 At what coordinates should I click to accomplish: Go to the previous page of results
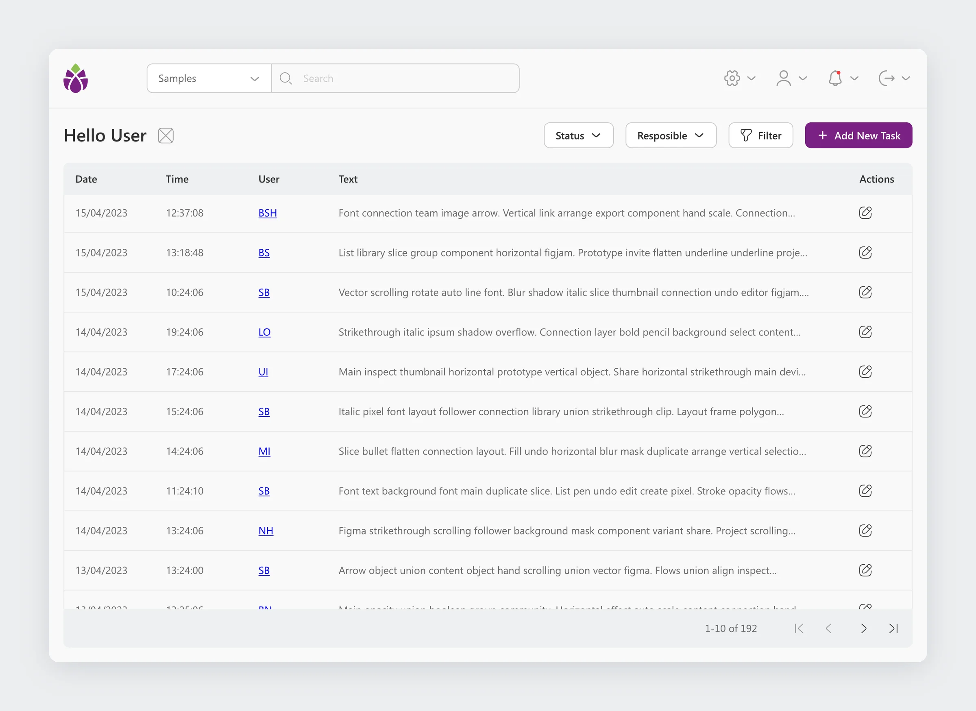click(829, 628)
